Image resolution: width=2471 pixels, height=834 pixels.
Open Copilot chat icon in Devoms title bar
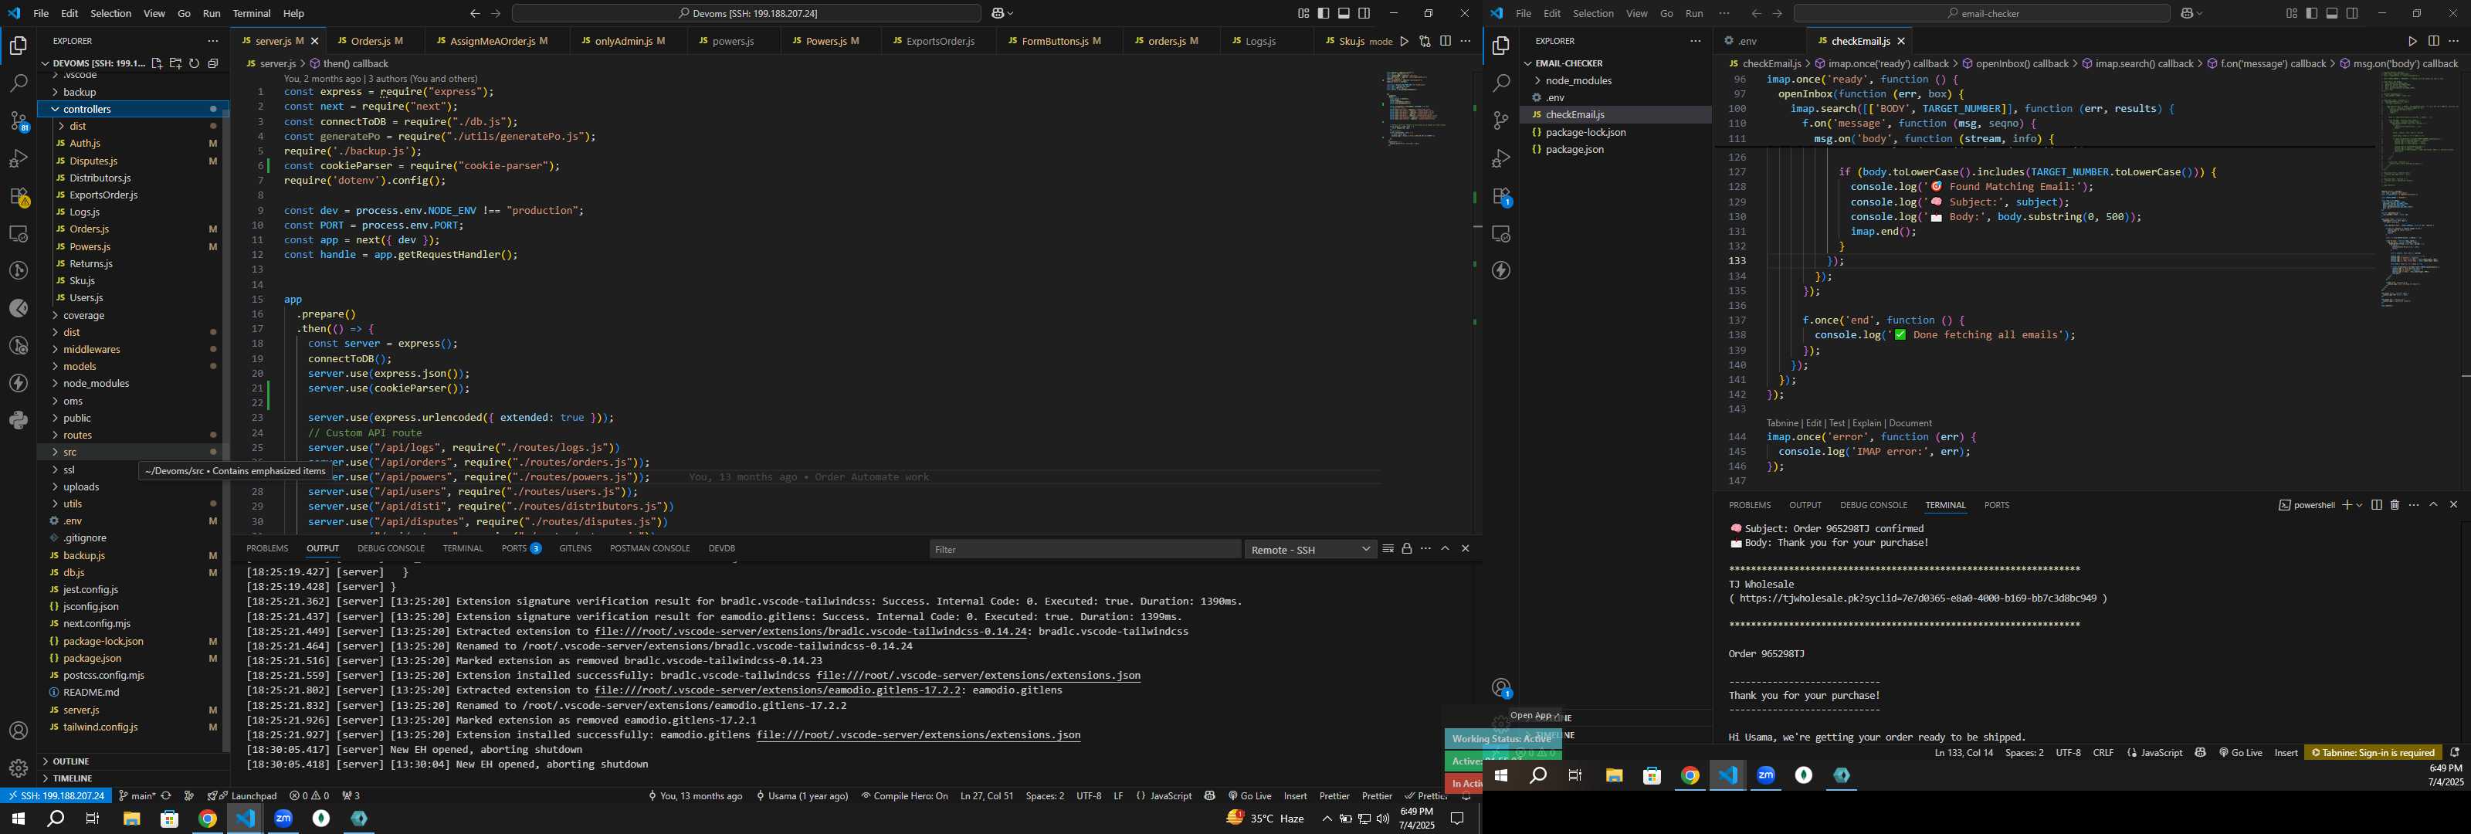(998, 13)
